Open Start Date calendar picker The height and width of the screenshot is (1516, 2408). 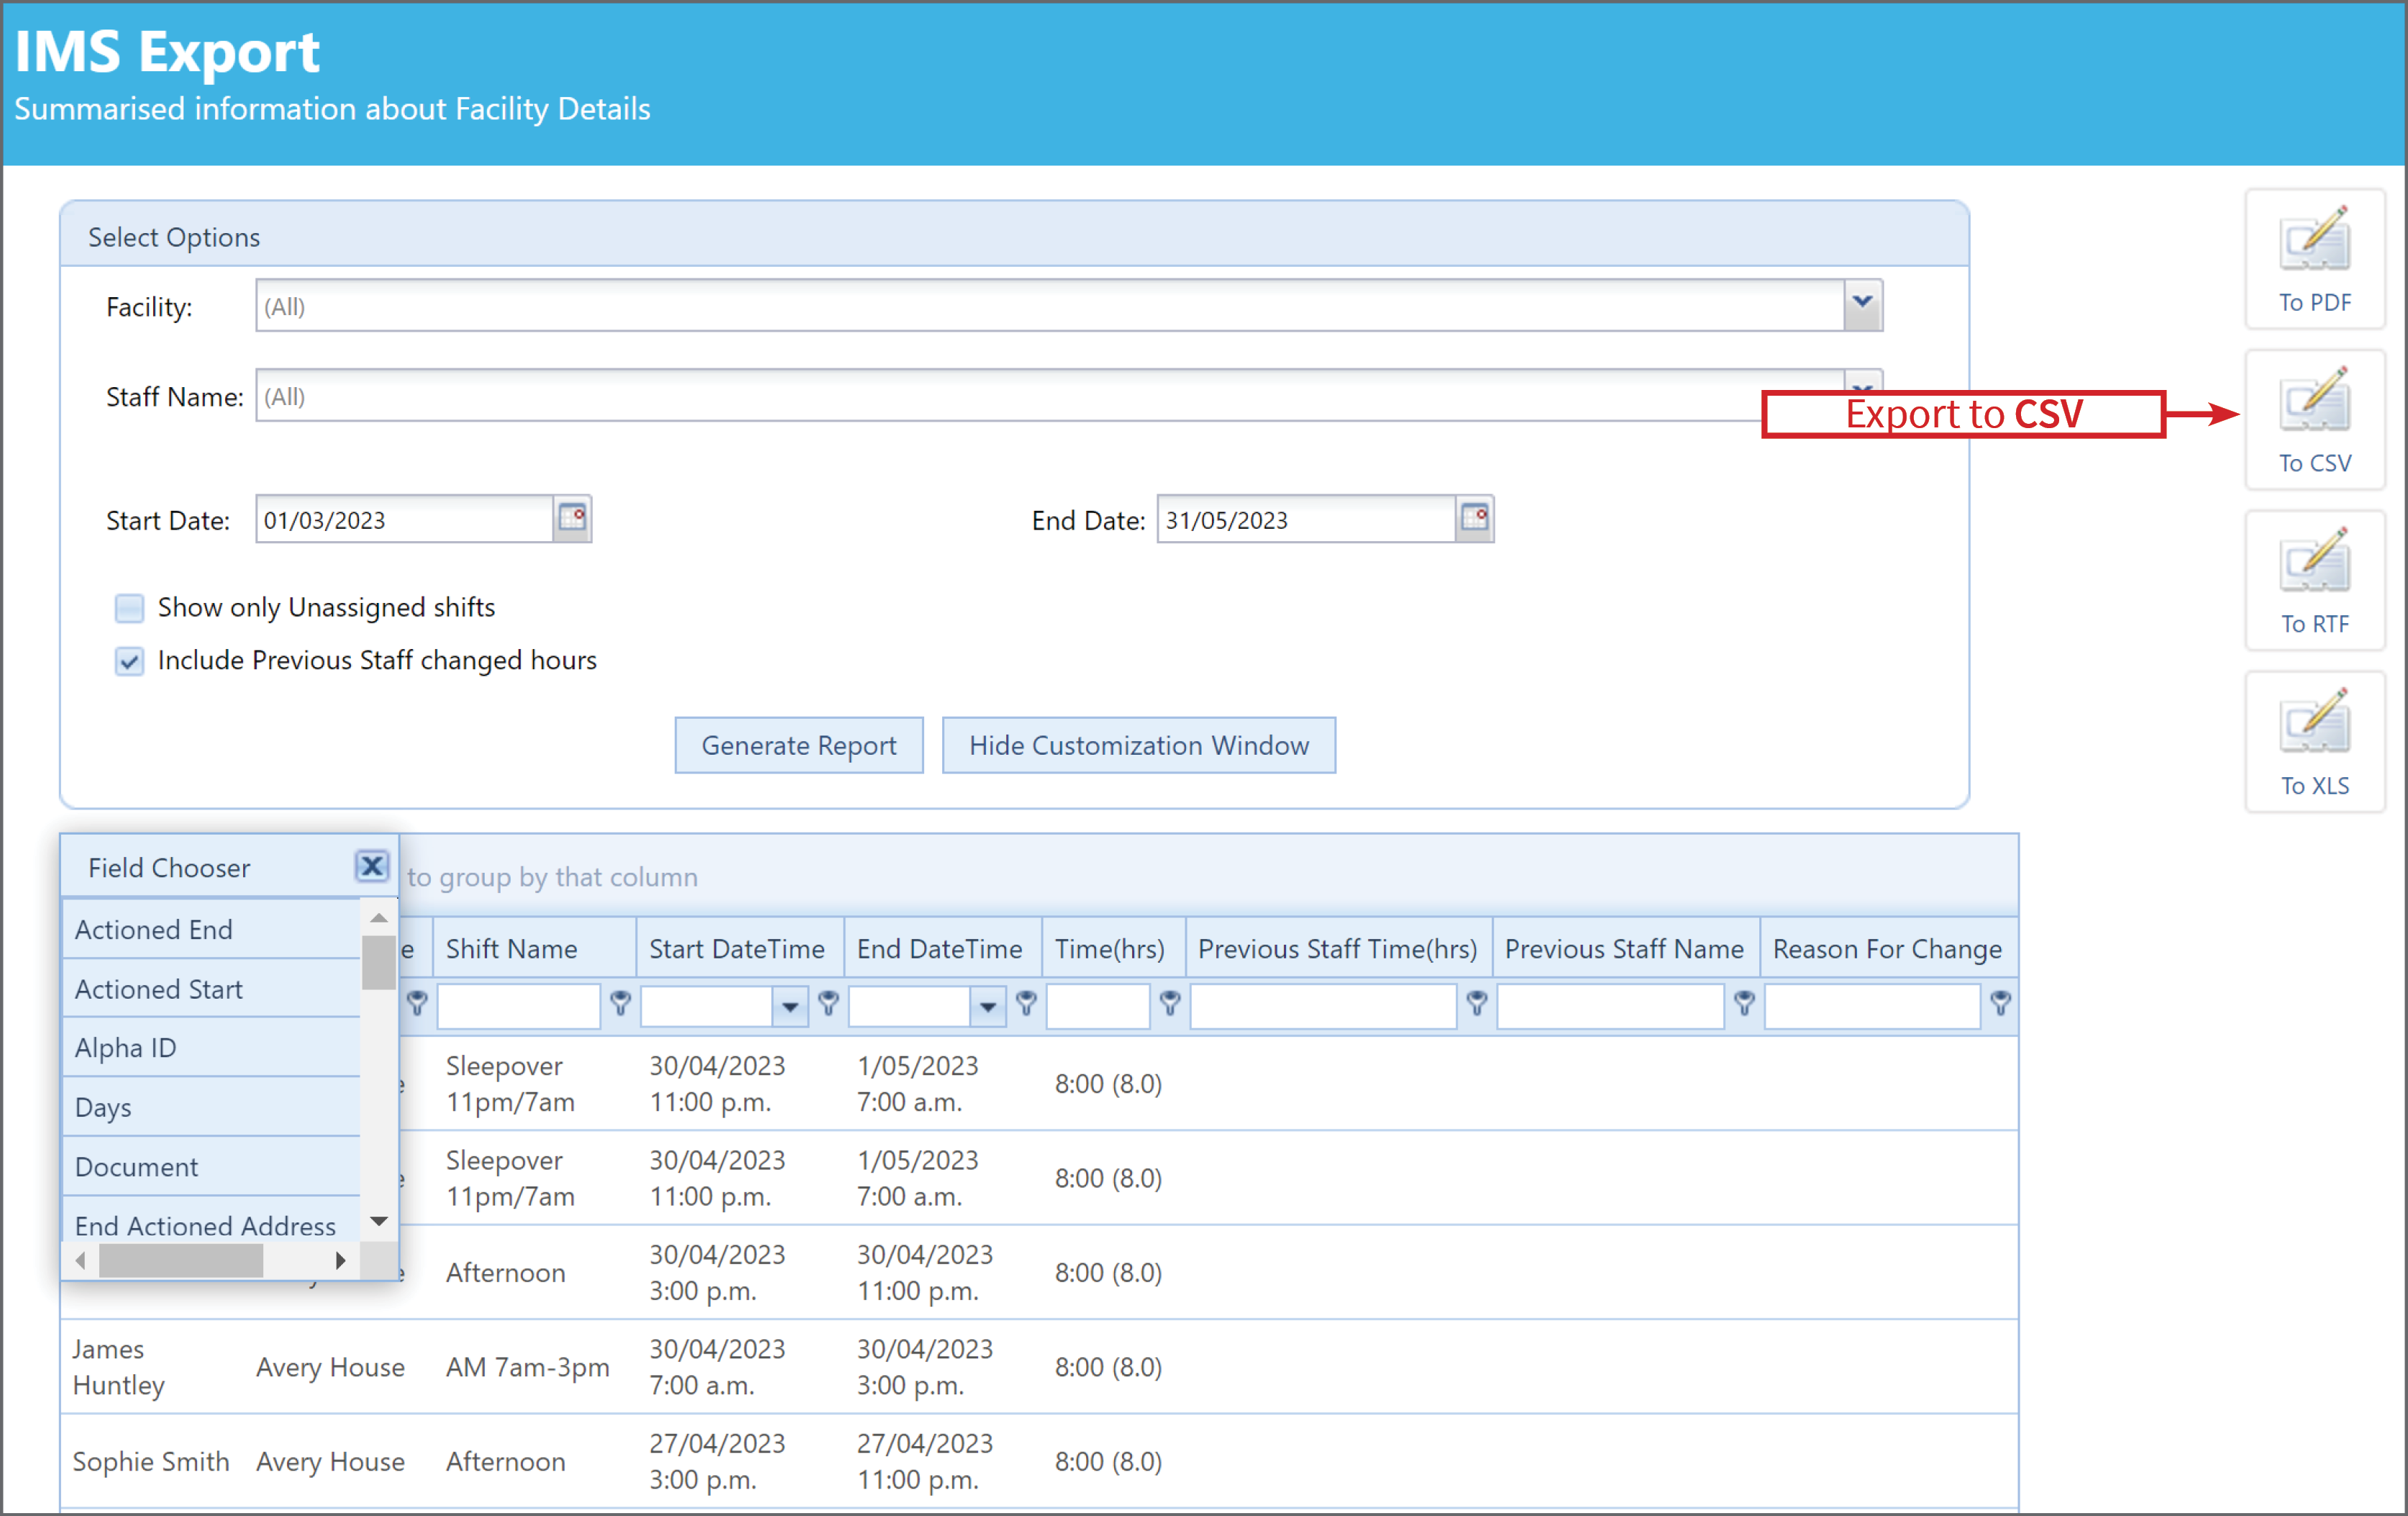[572, 518]
